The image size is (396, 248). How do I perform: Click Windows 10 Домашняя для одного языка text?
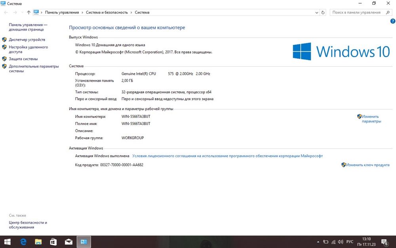point(110,45)
